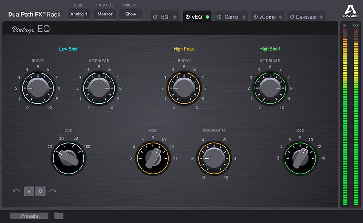
Task: Switch to the Comp tab
Action: point(231,17)
